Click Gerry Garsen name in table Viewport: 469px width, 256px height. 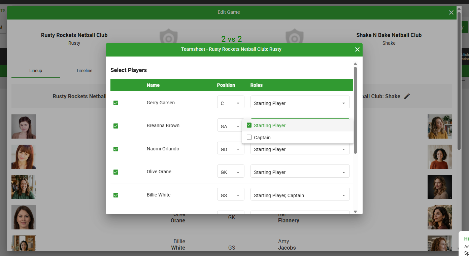[161, 103]
